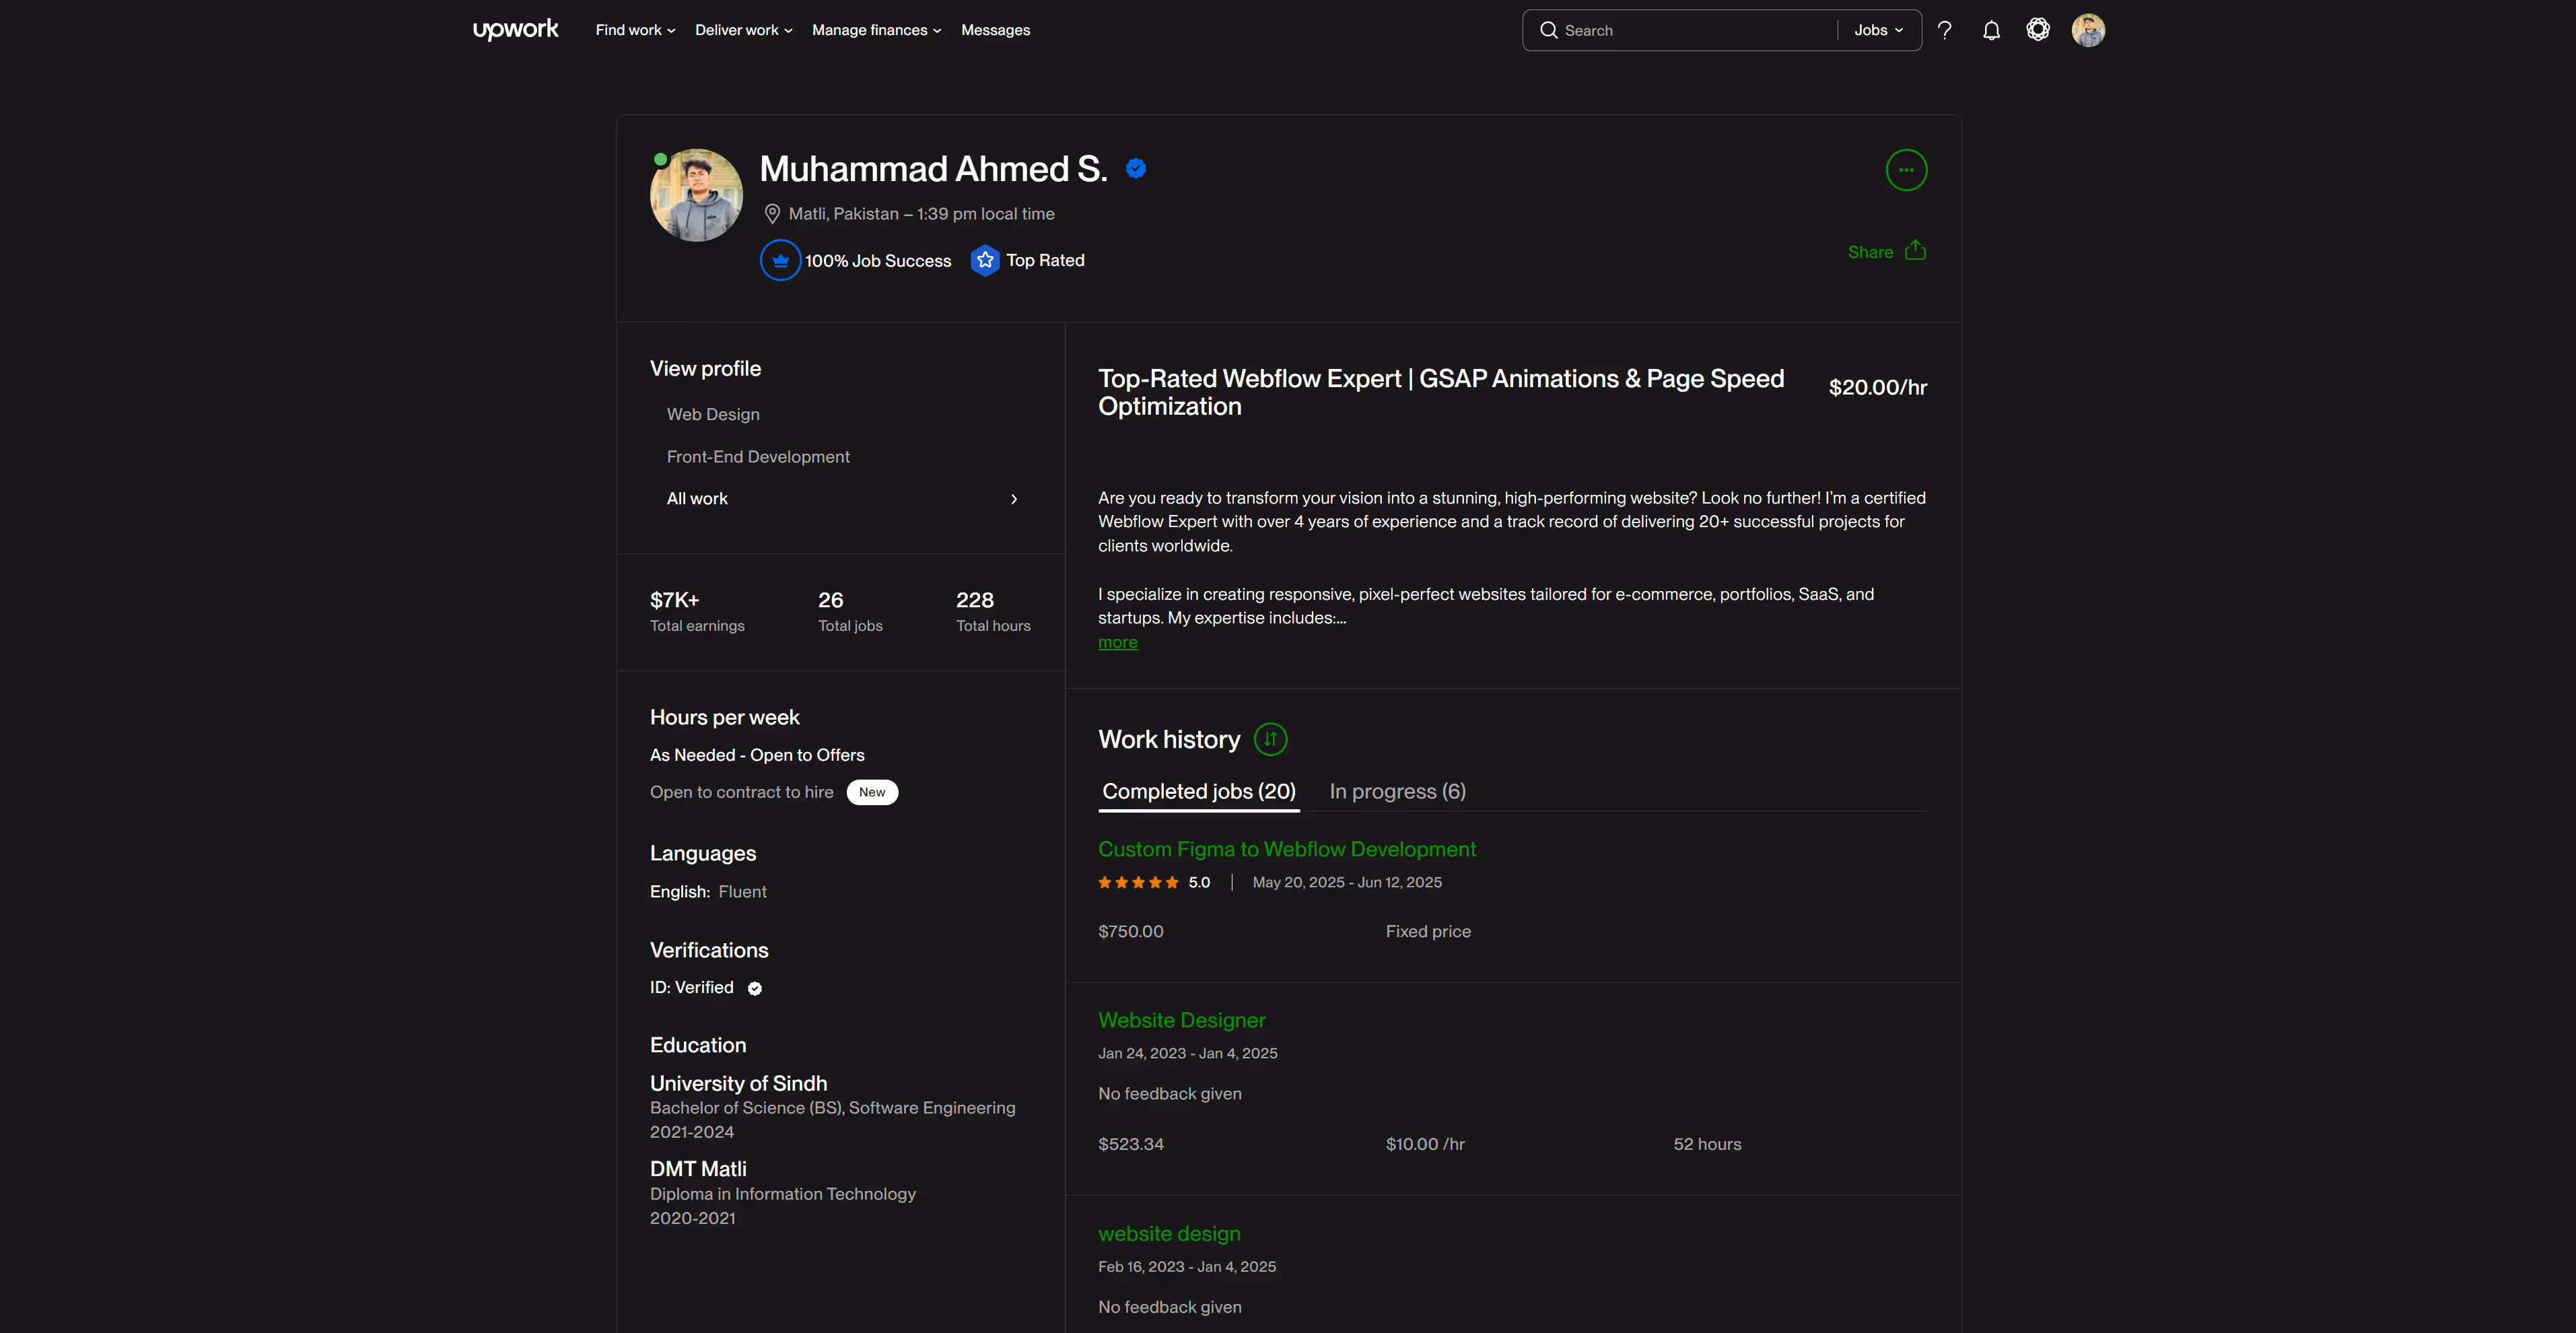Click the 100% Job Success crown badge
Image resolution: width=2576 pixels, height=1333 pixels.
coord(780,261)
